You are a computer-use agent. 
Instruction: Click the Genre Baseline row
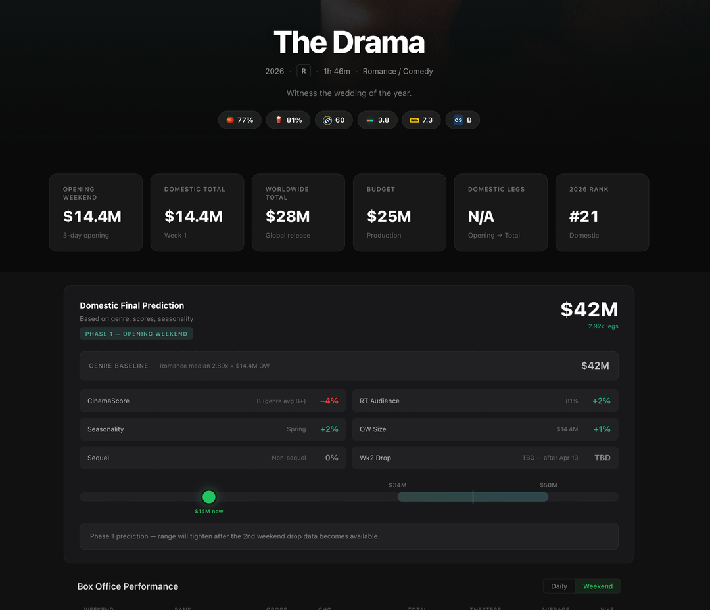pyautogui.click(x=349, y=366)
